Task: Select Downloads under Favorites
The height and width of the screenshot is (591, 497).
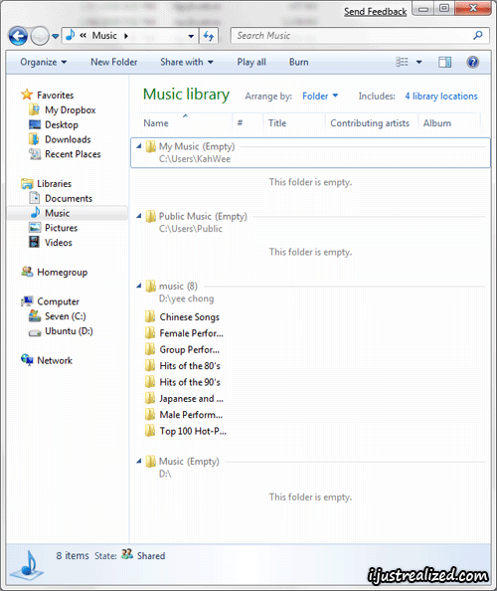Action: (60, 139)
